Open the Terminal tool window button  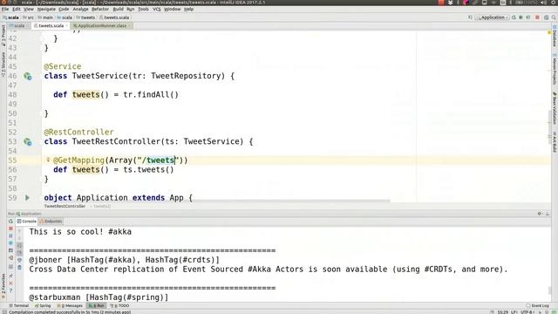pos(19,306)
